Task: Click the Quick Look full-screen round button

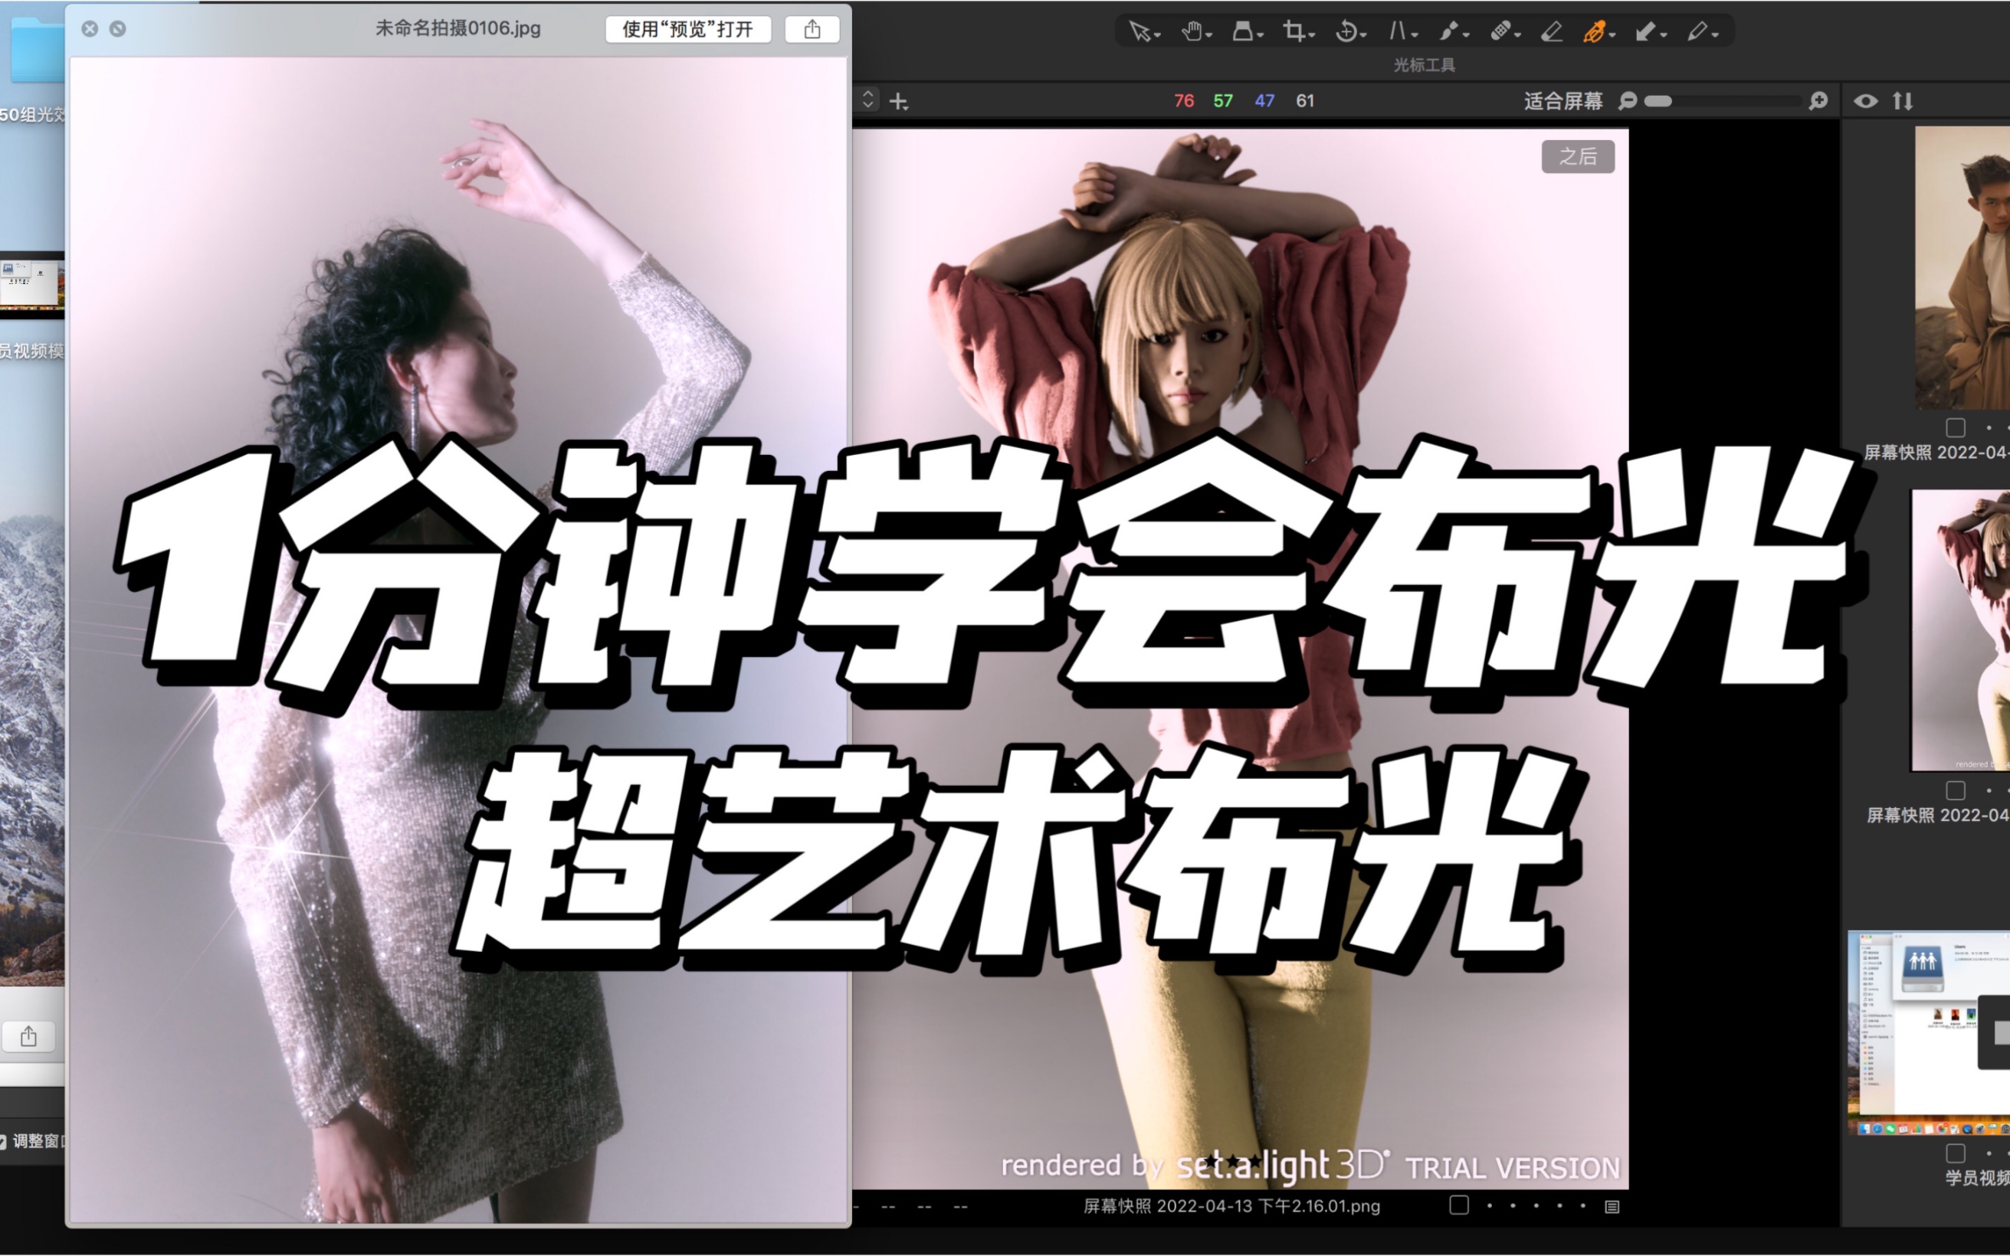Action: [118, 28]
